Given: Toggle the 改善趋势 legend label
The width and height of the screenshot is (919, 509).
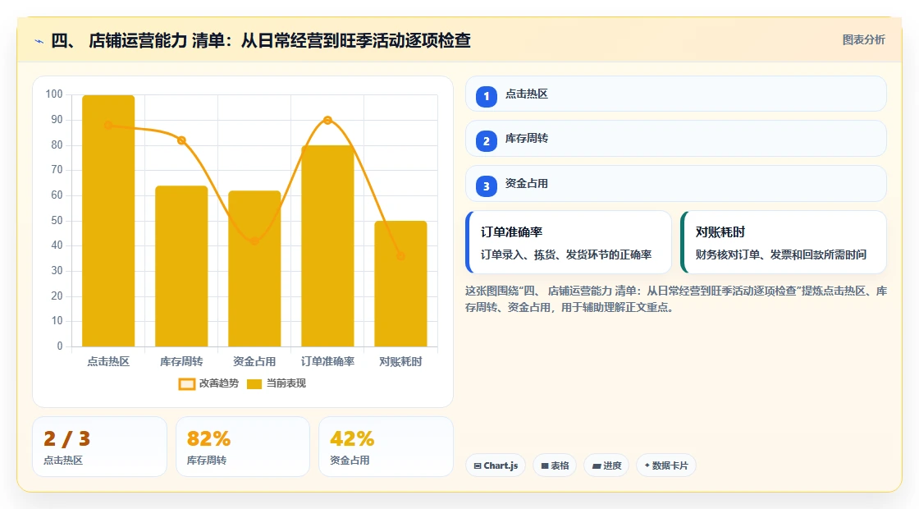Looking at the screenshot, I should tap(218, 383).
